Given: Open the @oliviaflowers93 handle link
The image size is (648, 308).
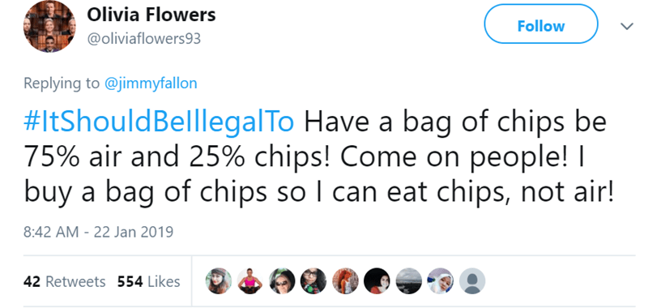Looking at the screenshot, I should (x=144, y=39).
